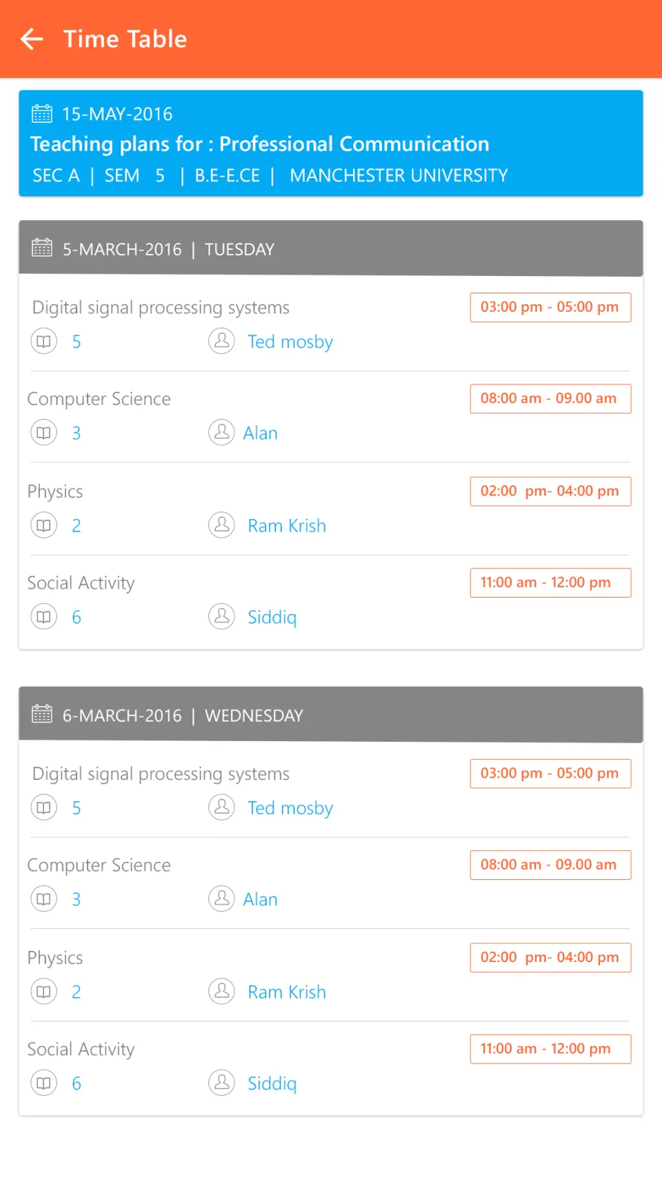
Task: Tap calendar icon next to 5-MARCH-2016 Tuesday
Action: [x=42, y=248]
